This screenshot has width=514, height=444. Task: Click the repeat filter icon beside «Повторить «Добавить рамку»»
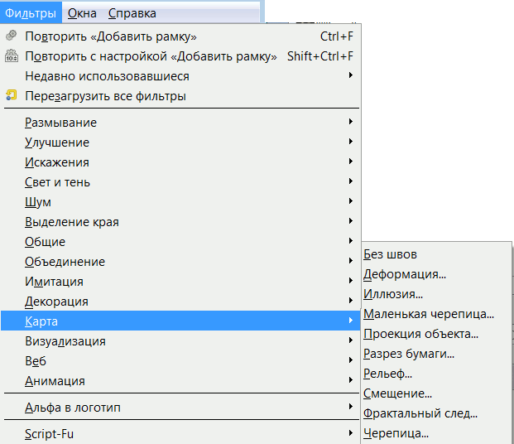point(11,36)
